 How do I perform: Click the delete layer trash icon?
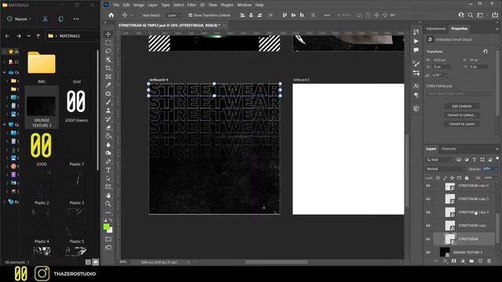coord(489,261)
